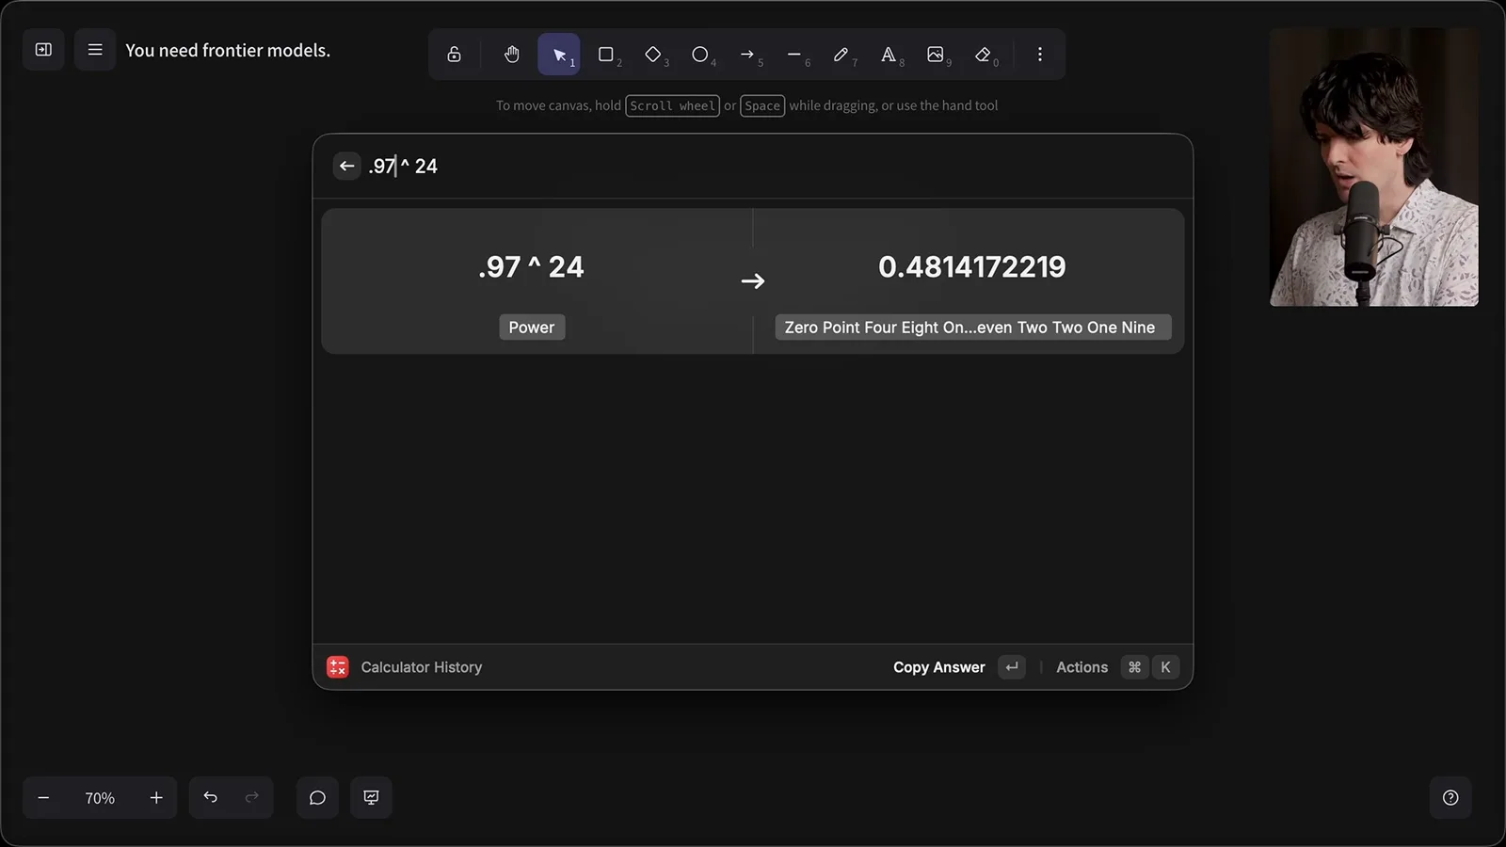Click the .97 ^ 24 expression text
The width and height of the screenshot is (1506, 847).
531,267
